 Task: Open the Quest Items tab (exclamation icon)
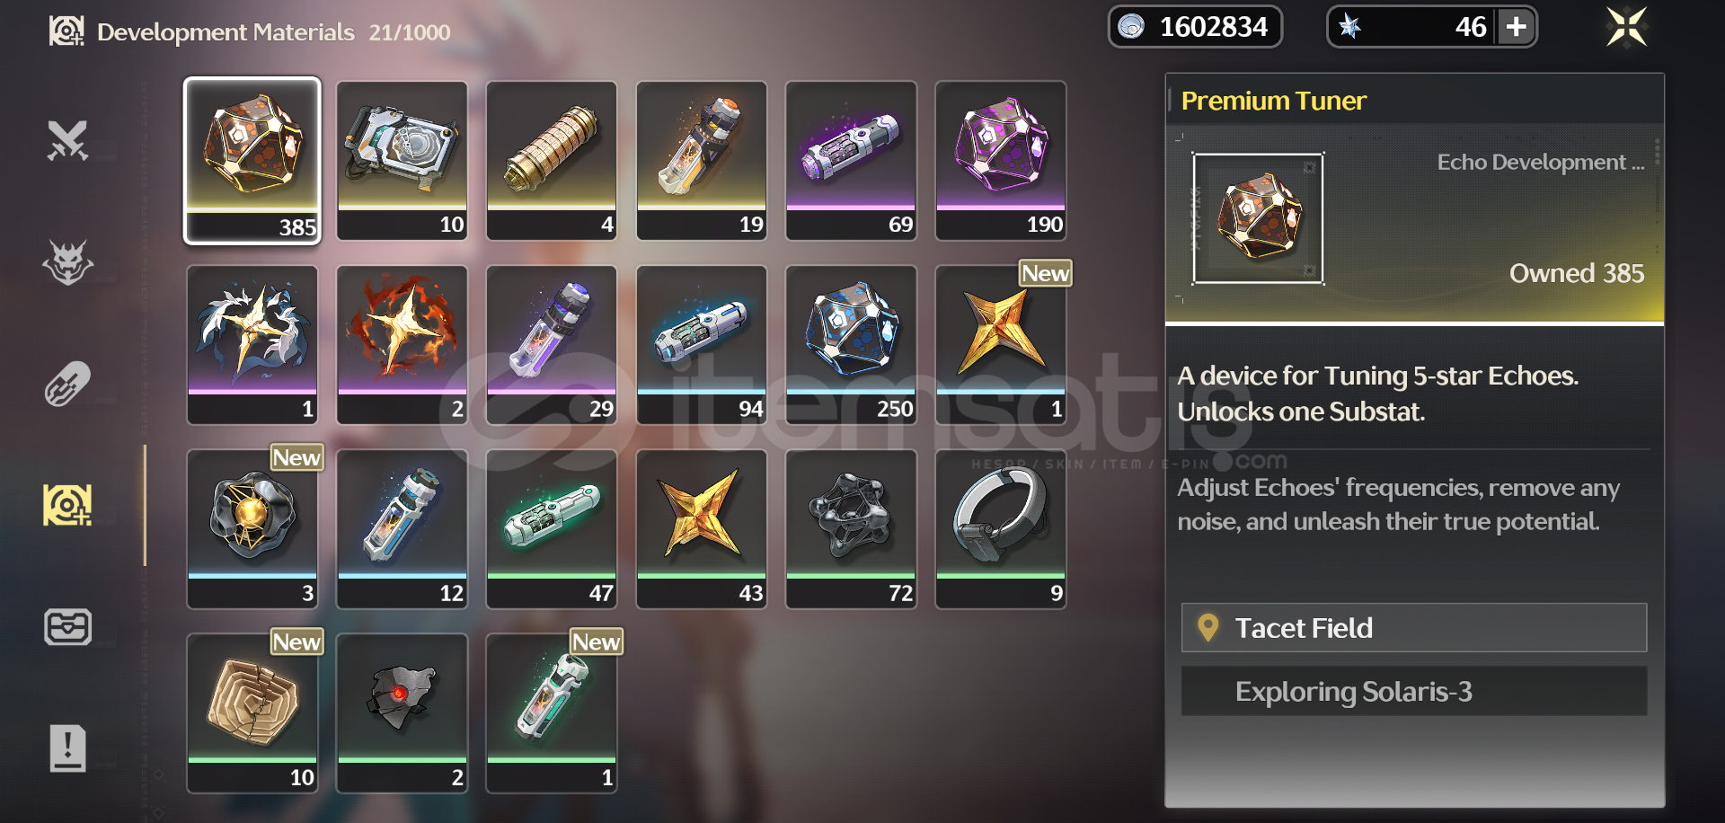[68, 748]
